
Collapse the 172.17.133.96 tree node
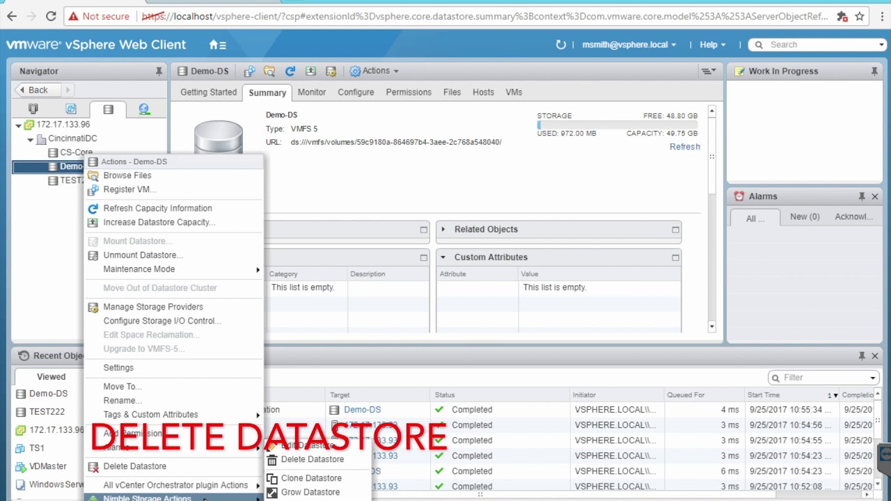click(x=19, y=125)
